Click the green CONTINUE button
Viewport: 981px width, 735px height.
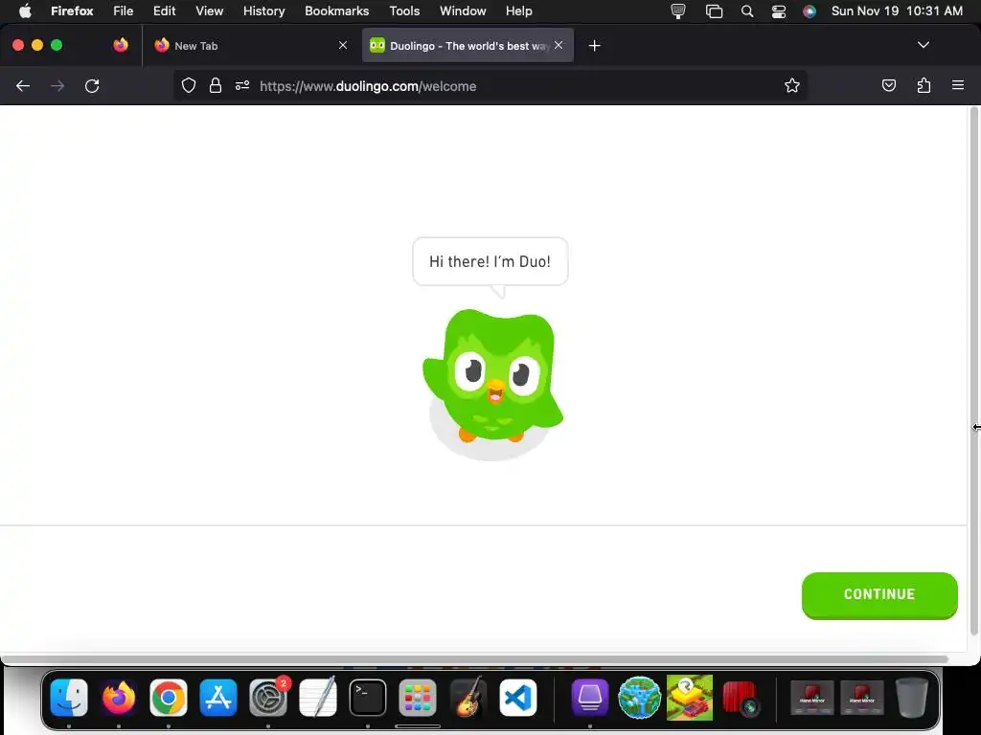click(x=879, y=594)
